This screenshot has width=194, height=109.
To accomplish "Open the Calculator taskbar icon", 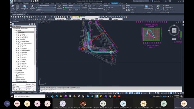I will click(x=83, y=96).
